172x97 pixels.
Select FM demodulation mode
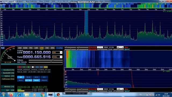click(x=31, y=48)
